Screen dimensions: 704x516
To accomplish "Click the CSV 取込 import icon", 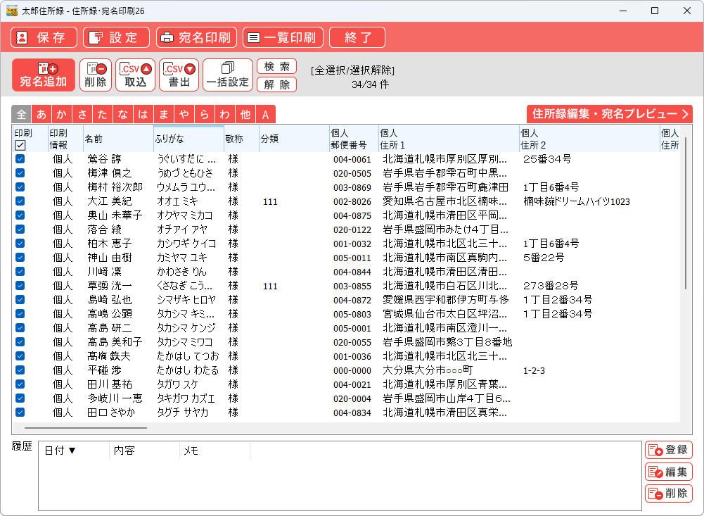I will coord(136,75).
